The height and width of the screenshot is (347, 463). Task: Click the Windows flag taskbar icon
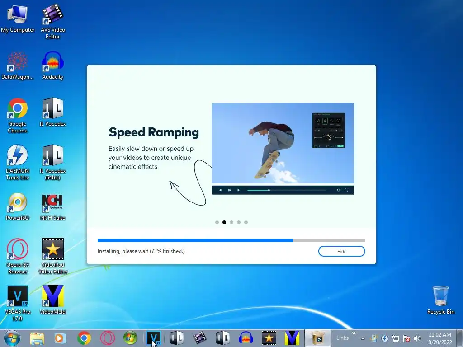pyautogui.click(x=130, y=338)
